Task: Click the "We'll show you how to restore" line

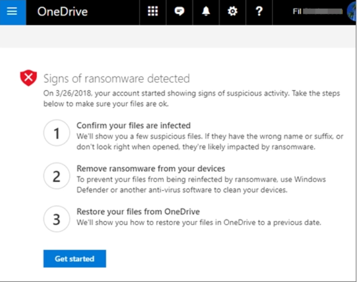Action: pyautogui.click(x=199, y=222)
